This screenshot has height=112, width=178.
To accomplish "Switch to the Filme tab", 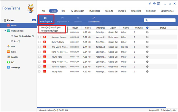I will [x=63, y=11].
